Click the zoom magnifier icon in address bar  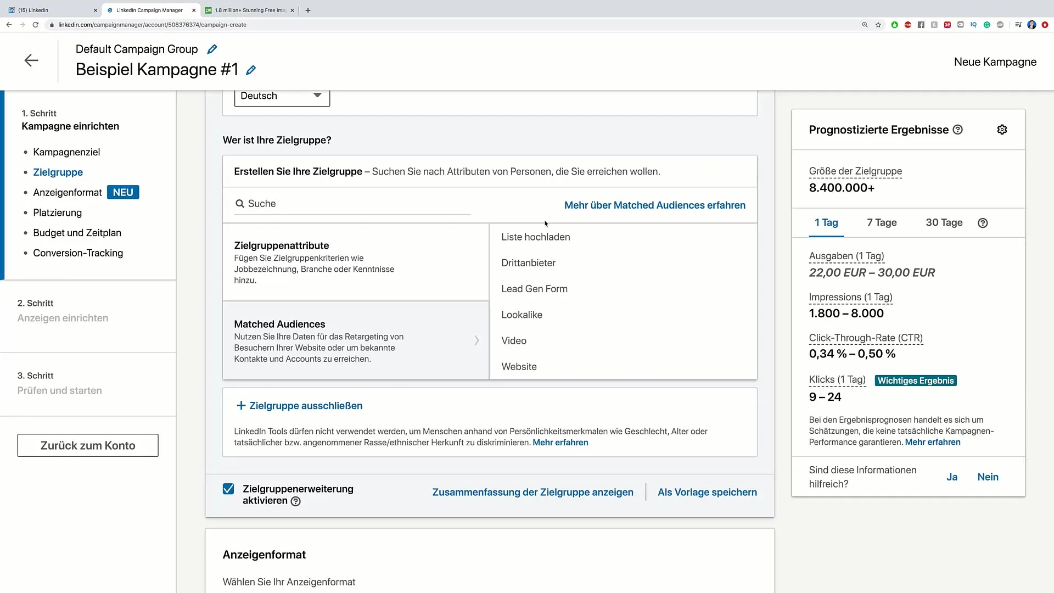(865, 25)
